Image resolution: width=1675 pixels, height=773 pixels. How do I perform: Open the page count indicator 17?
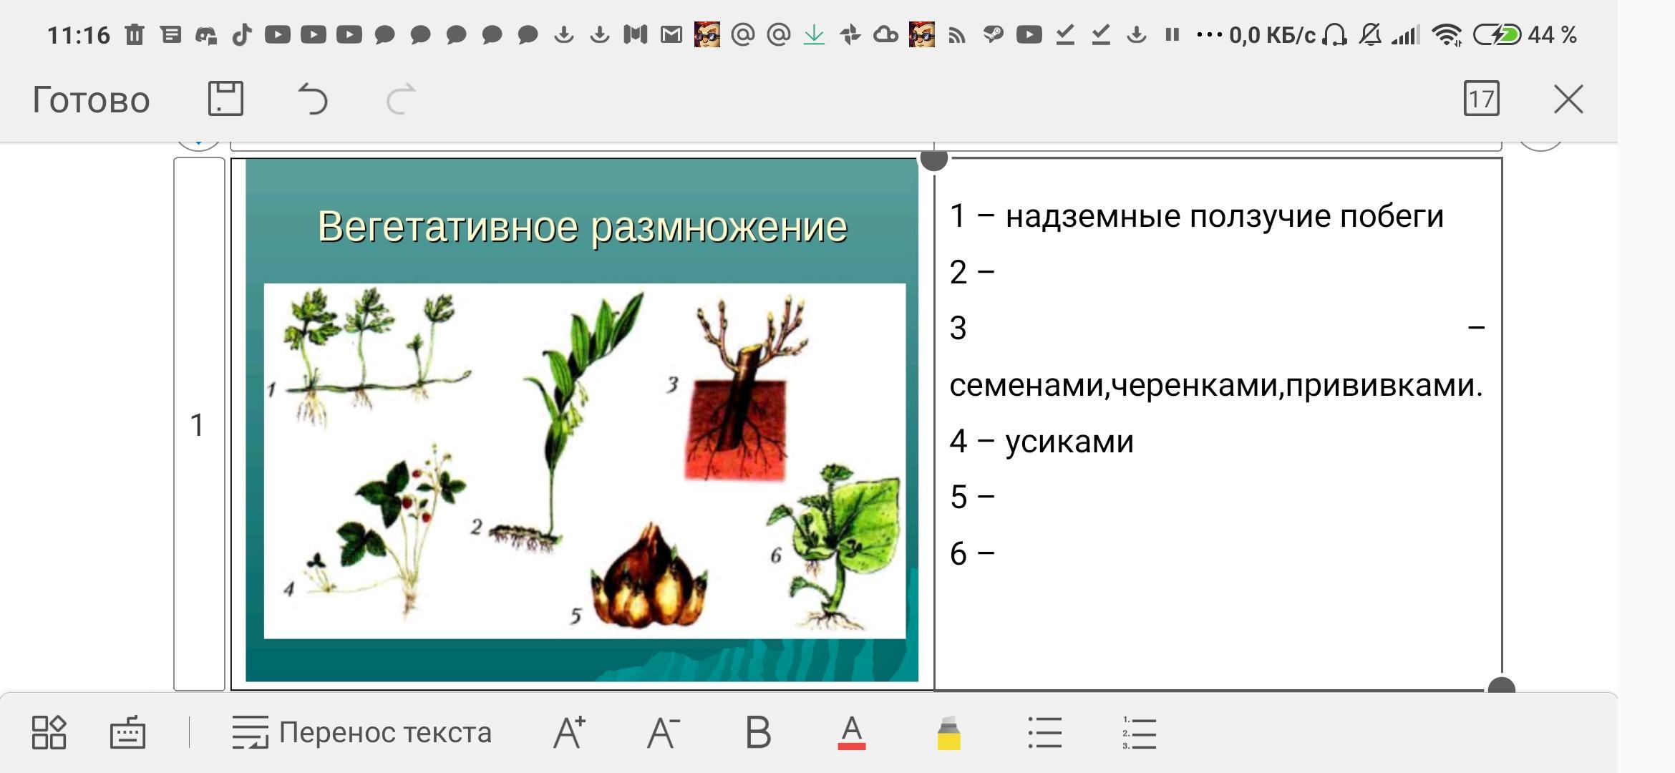coord(1481,98)
